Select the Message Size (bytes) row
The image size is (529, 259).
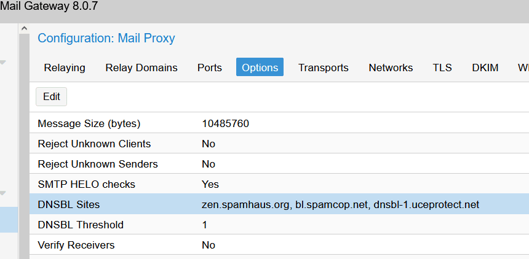pos(89,123)
